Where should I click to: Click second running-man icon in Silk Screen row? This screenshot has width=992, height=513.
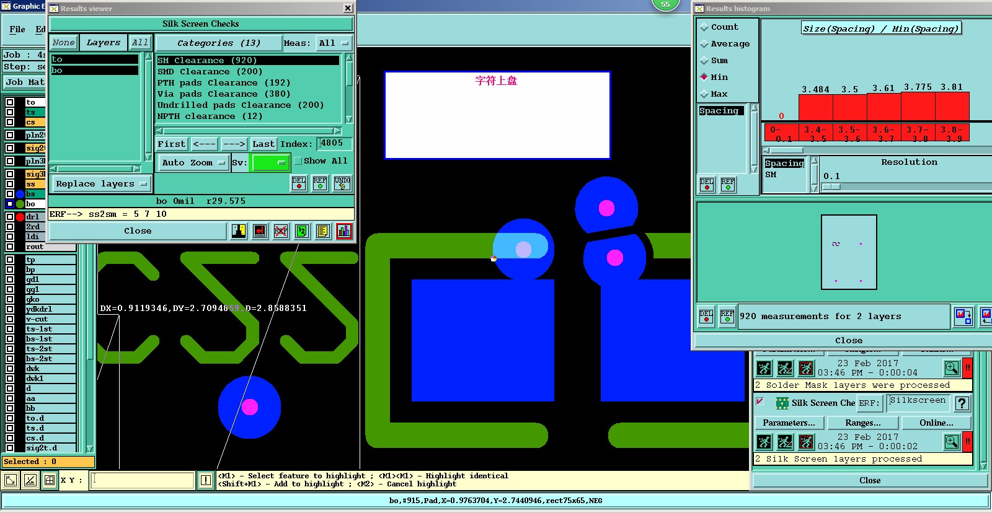785,442
